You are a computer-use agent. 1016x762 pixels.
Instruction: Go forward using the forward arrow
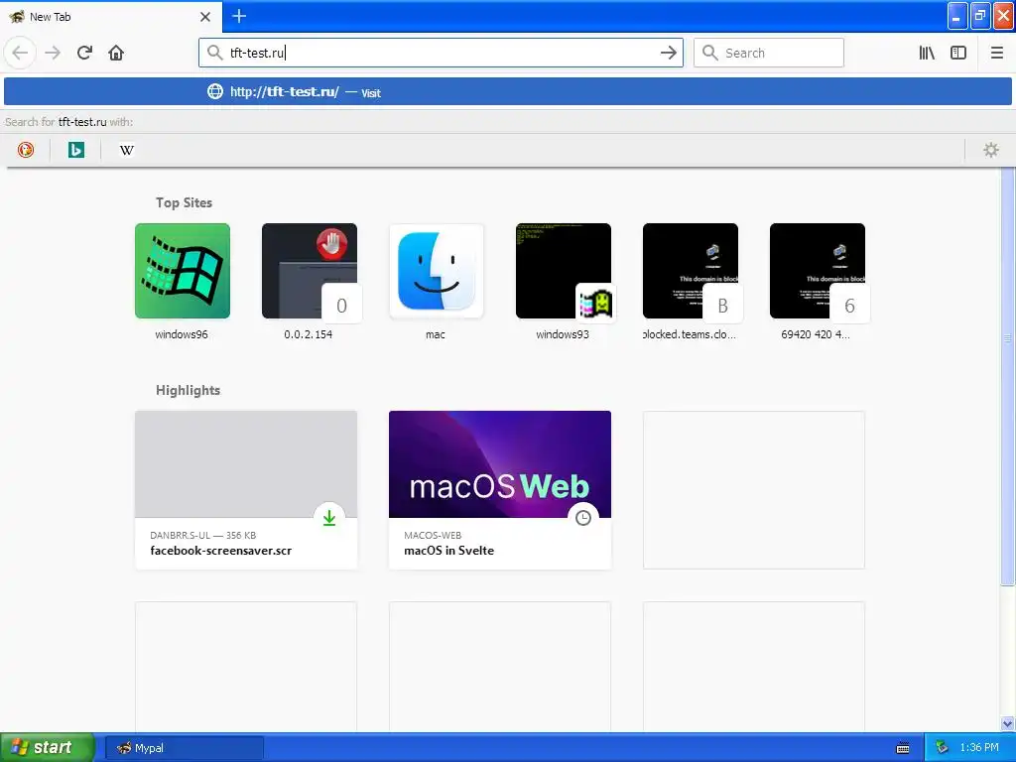click(x=53, y=53)
